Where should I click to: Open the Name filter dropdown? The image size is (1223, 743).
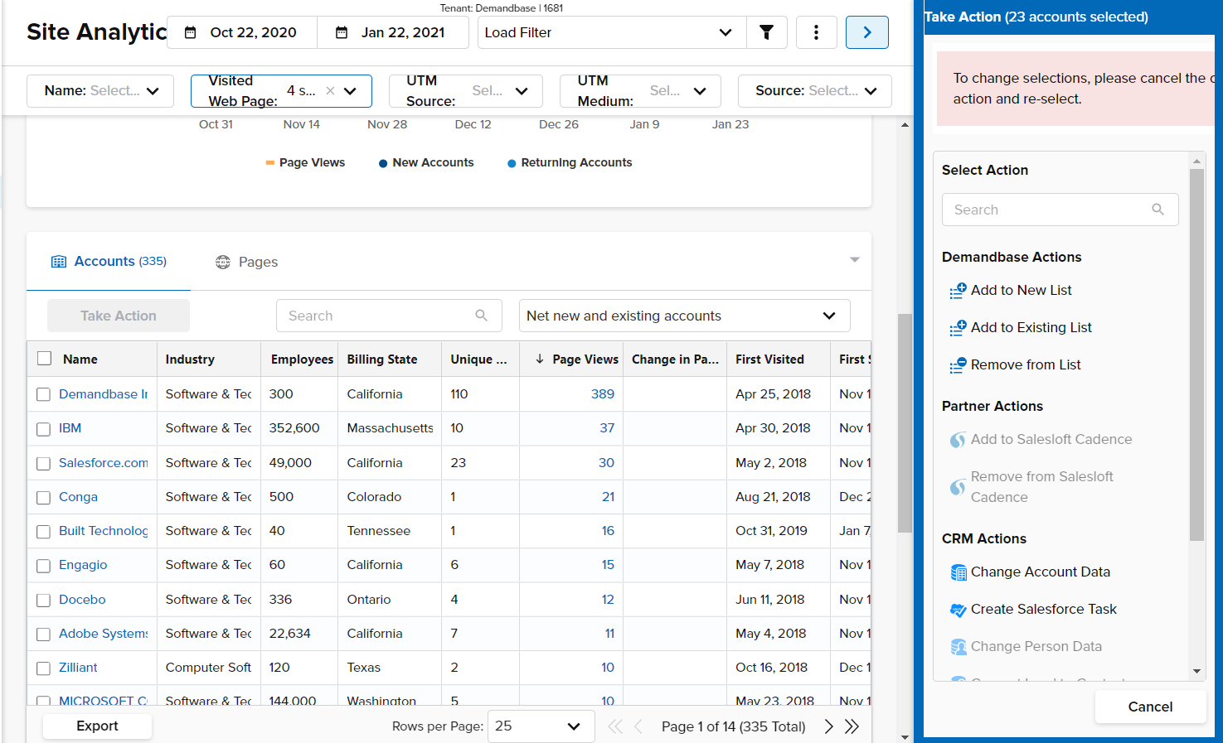click(100, 91)
